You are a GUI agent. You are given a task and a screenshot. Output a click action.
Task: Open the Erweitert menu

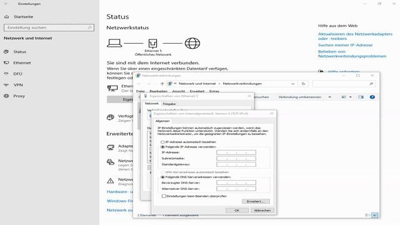[197, 91]
